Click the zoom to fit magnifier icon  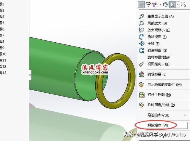[142, 16]
